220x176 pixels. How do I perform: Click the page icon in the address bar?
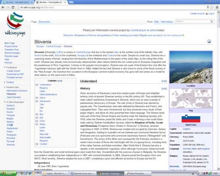(x=19, y=7)
